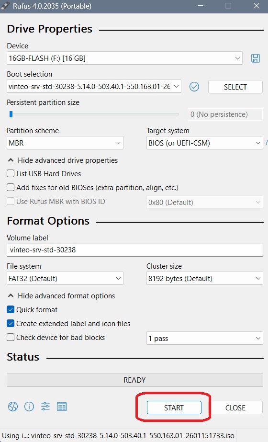268x442 pixels.
Task: Open the language globe icon
Action: 13,407
